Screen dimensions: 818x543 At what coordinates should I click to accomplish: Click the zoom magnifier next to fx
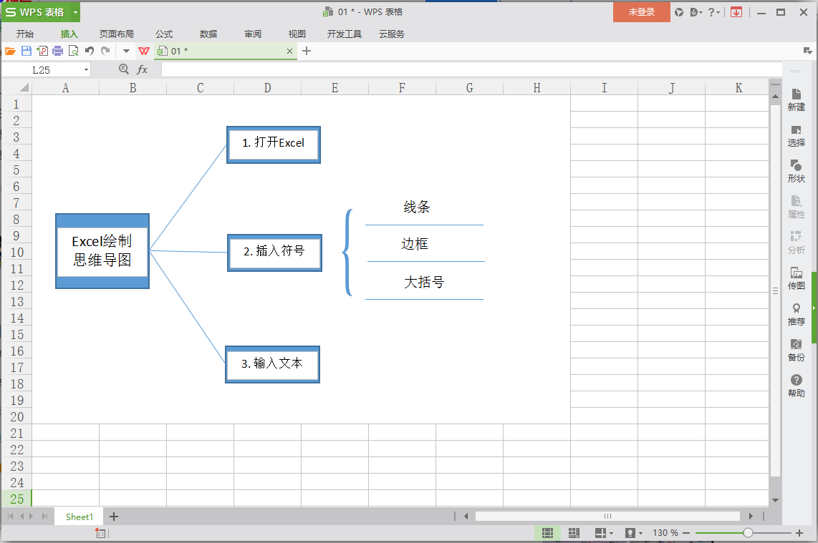pos(124,69)
